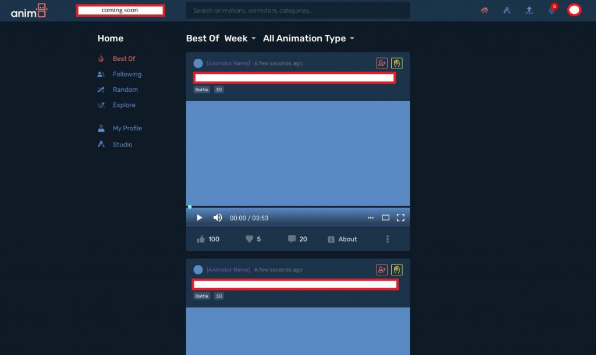The width and height of the screenshot is (596, 355).
Task: Click second post's 'A few seconds ago' timestamp
Action: pyautogui.click(x=278, y=270)
